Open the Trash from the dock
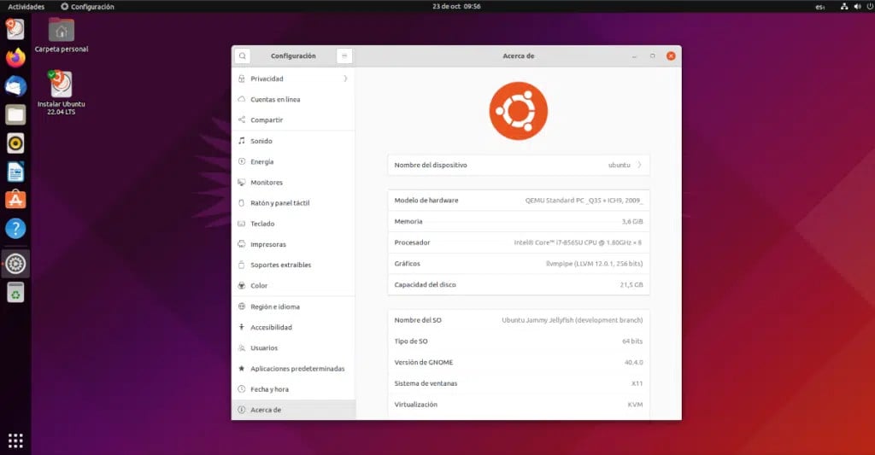 click(x=15, y=292)
